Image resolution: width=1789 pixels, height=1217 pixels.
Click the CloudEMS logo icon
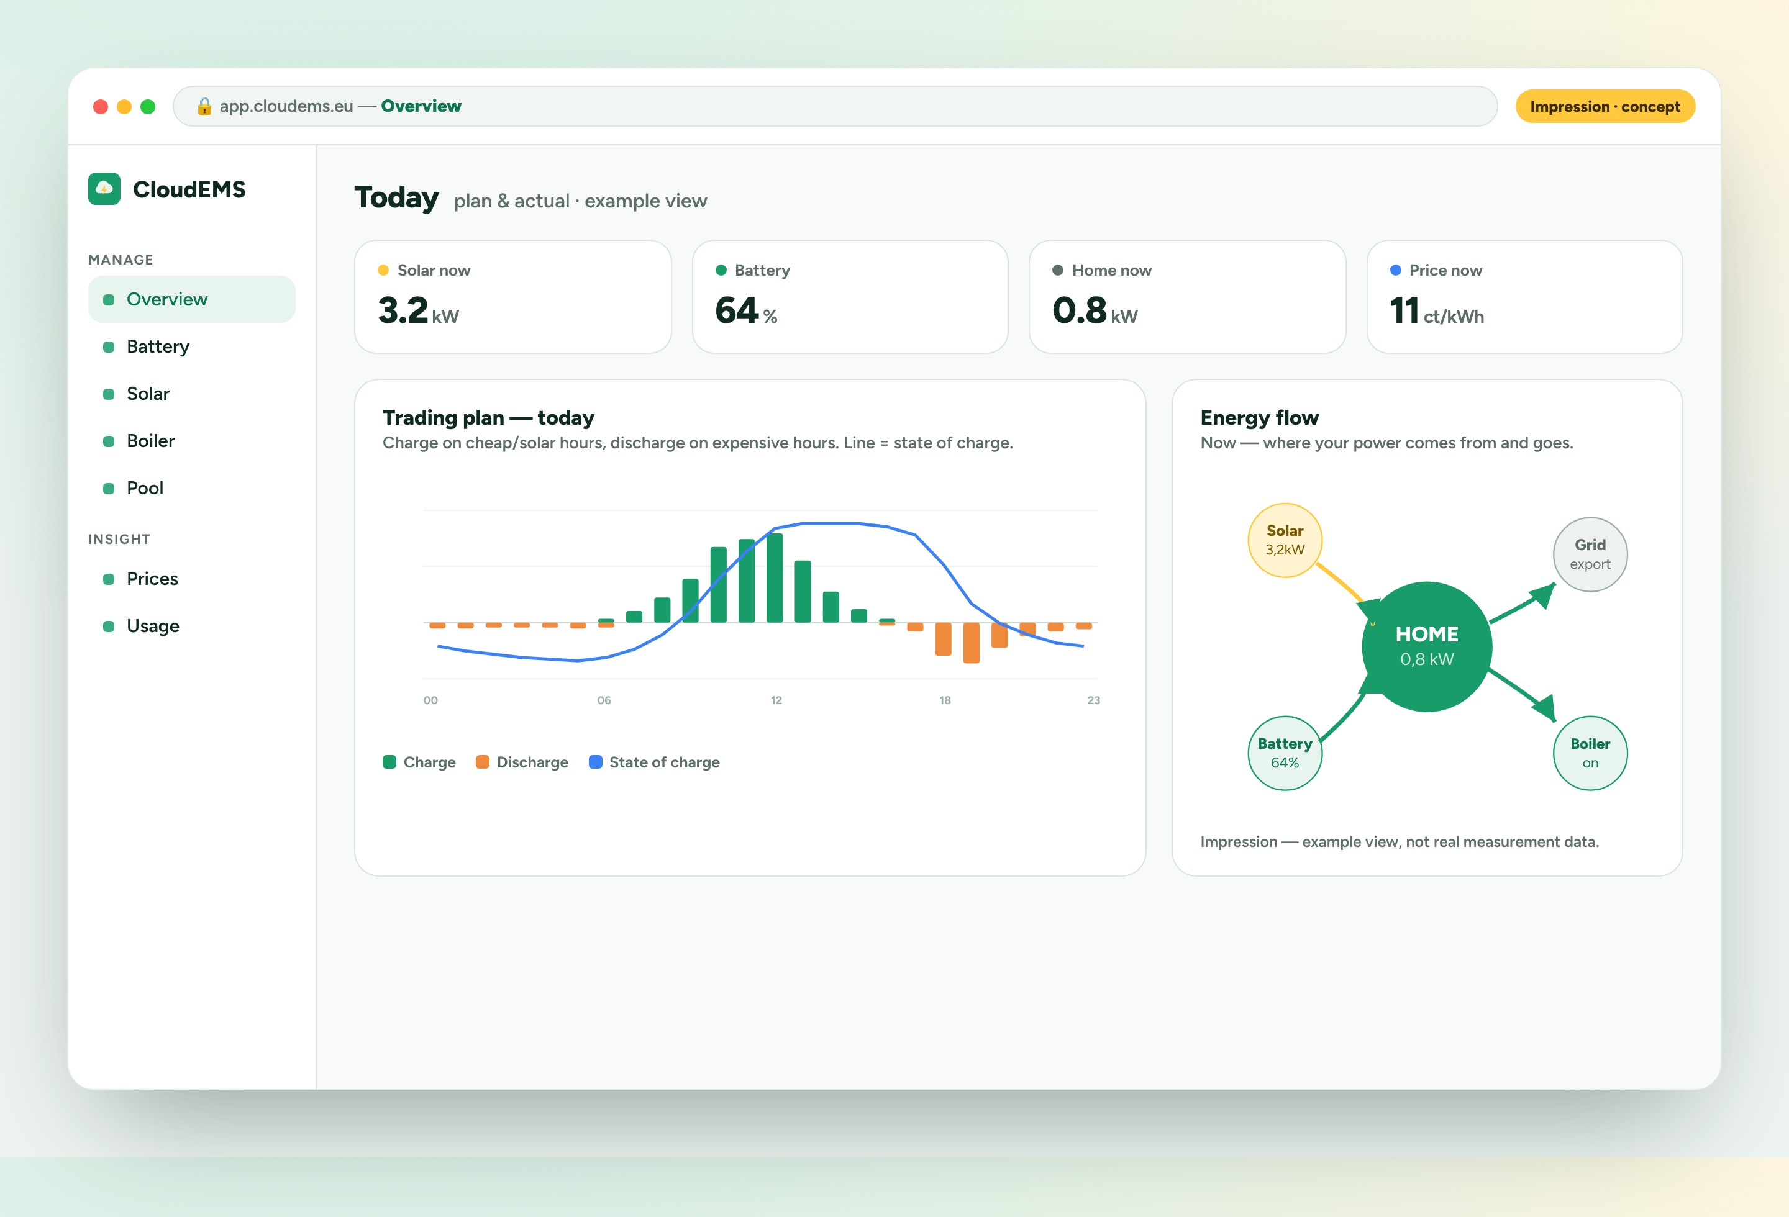[x=104, y=189]
